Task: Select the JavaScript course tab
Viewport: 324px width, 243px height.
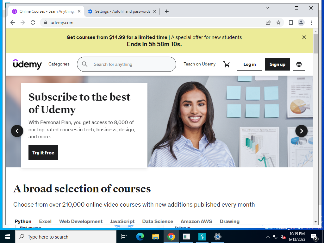Action: [122, 221]
